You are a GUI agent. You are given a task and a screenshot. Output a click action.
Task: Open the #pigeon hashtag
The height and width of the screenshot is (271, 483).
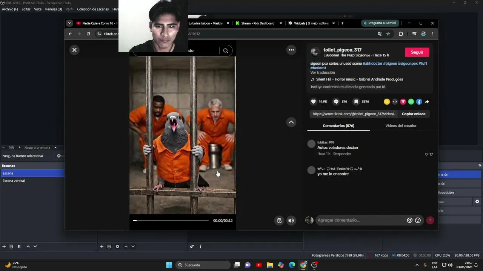(x=390, y=64)
